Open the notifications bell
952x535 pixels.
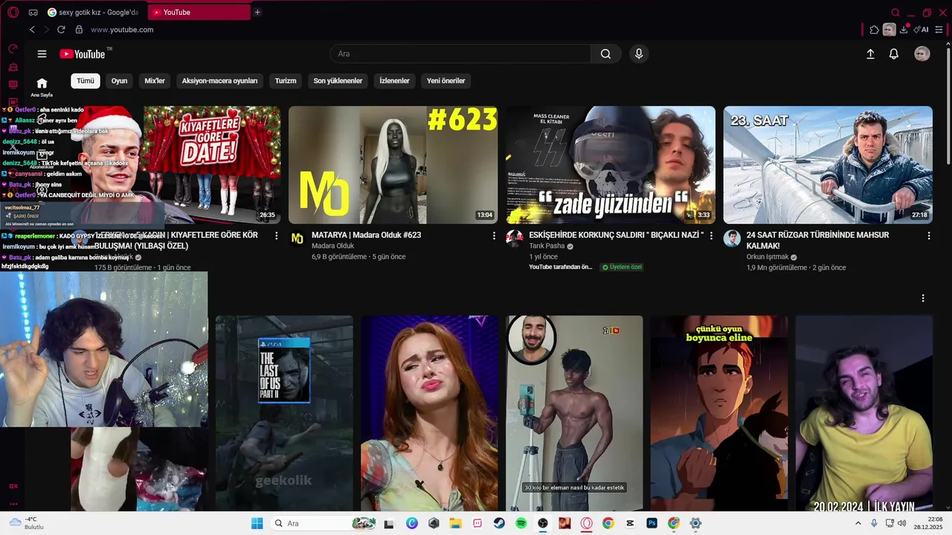point(894,53)
